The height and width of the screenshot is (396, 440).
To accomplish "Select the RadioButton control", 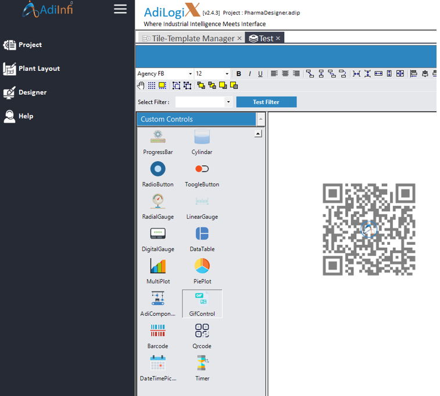I will 158,174.
